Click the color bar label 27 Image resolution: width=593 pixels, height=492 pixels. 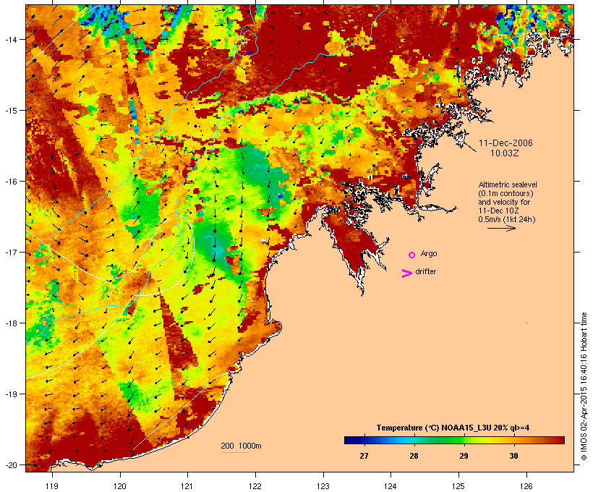[x=364, y=456]
